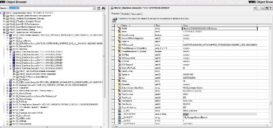
Task: Click the key icon of Status row
Action: [119, 81]
